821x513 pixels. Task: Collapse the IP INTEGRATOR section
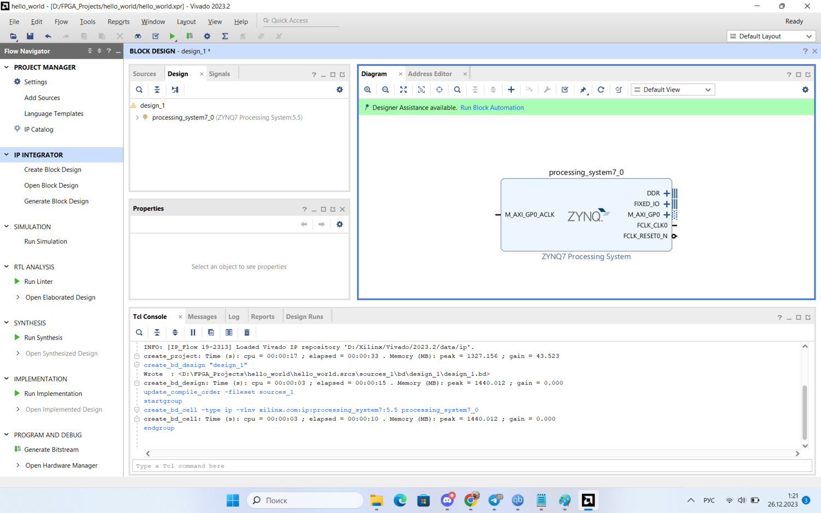click(x=7, y=155)
